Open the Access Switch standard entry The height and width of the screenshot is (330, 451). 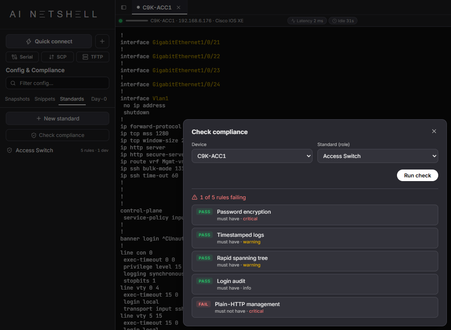pos(58,151)
